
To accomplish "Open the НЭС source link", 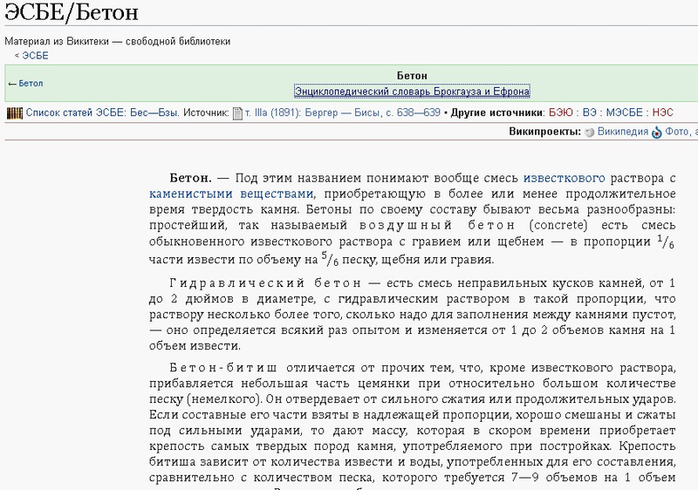I will click(x=662, y=113).
